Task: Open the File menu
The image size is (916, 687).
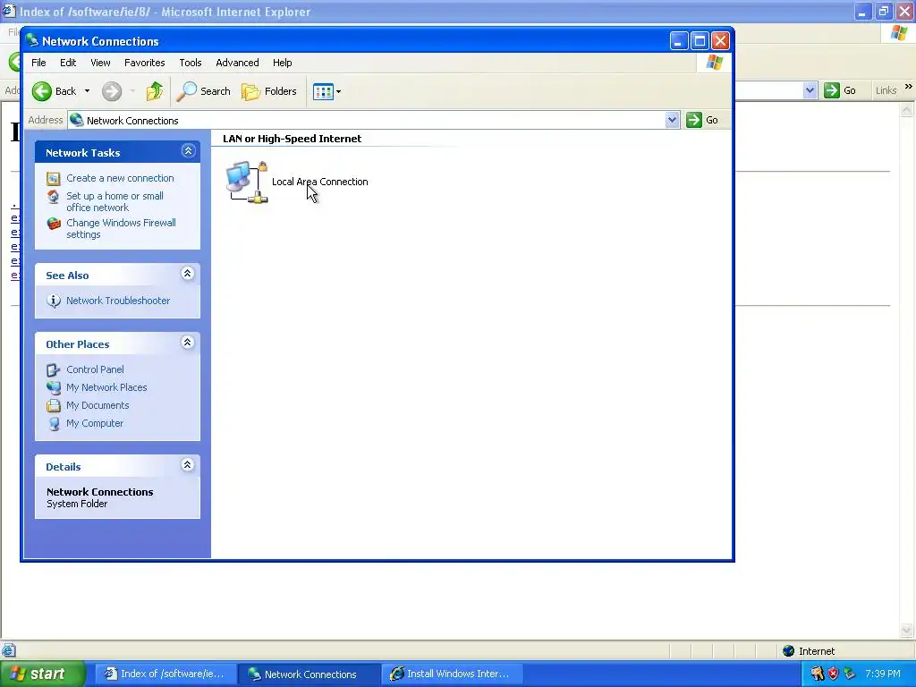Action: (x=38, y=63)
